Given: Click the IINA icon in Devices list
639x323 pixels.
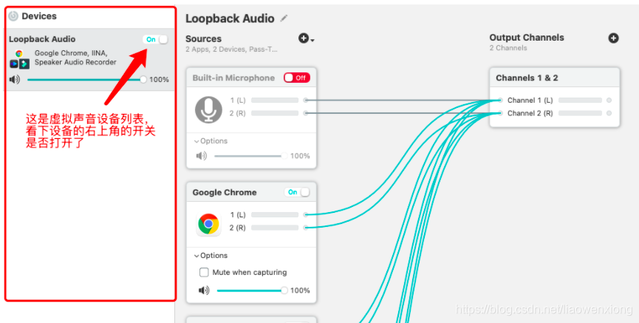Looking at the screenshot, I should click(x=14, y=64).
